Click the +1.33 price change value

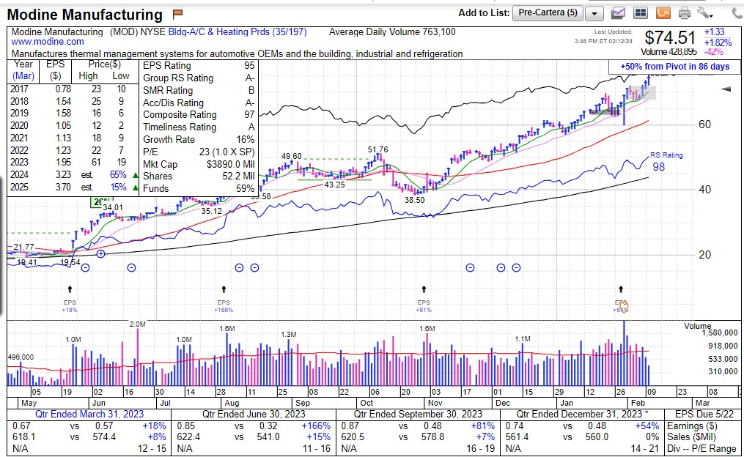point(714,31)
